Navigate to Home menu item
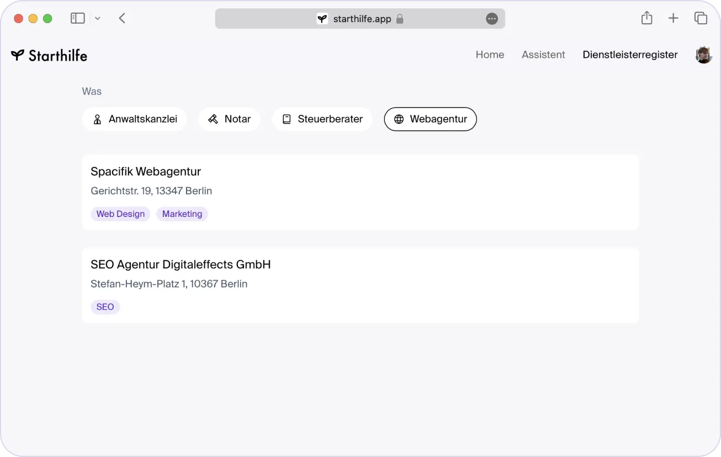Image resolution: width=721 pixels, height=457 pixels. click(x=490, y=55)
